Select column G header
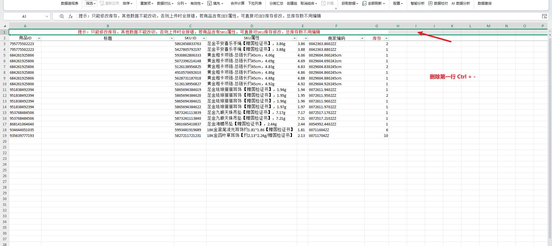 pos(377,26)
